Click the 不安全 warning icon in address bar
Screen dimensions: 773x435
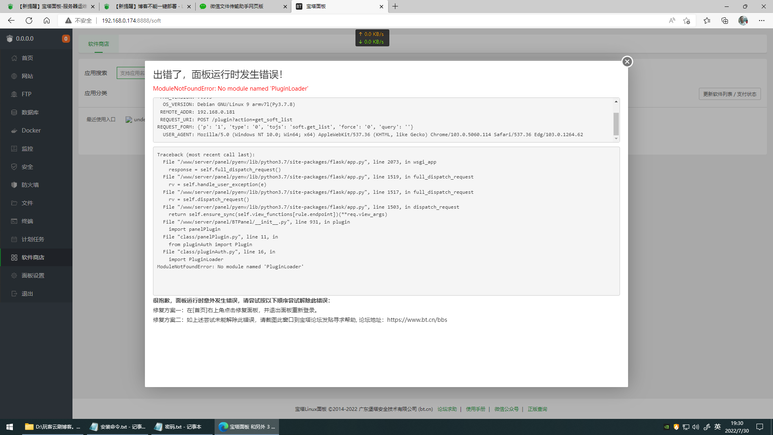coord(68,21)
